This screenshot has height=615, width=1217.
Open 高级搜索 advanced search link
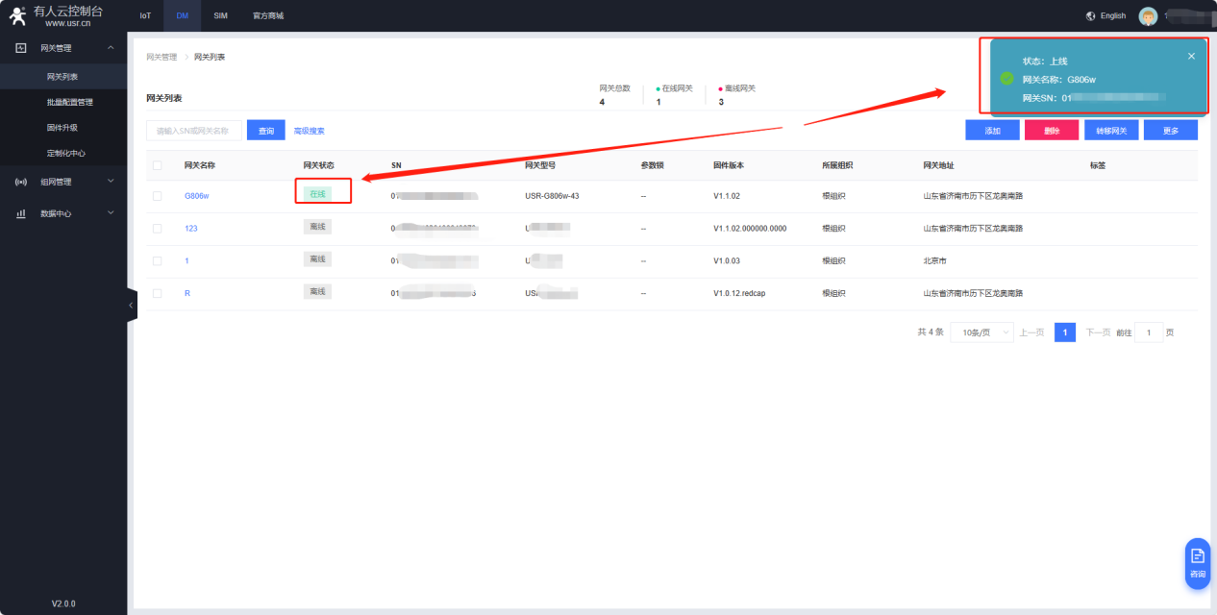click(x=309, y=131)
